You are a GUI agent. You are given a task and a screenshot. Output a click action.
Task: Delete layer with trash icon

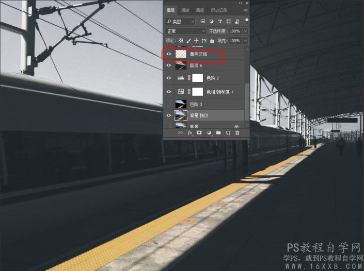tap(238, 133)
